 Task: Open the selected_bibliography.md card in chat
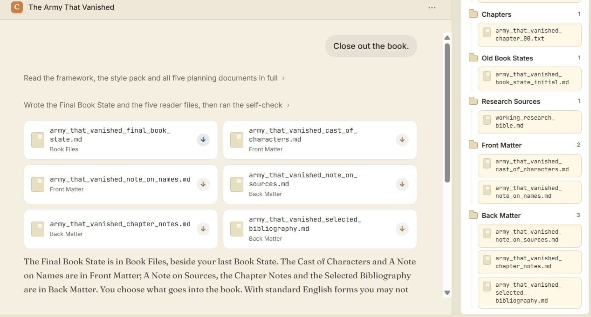[320, 229]
